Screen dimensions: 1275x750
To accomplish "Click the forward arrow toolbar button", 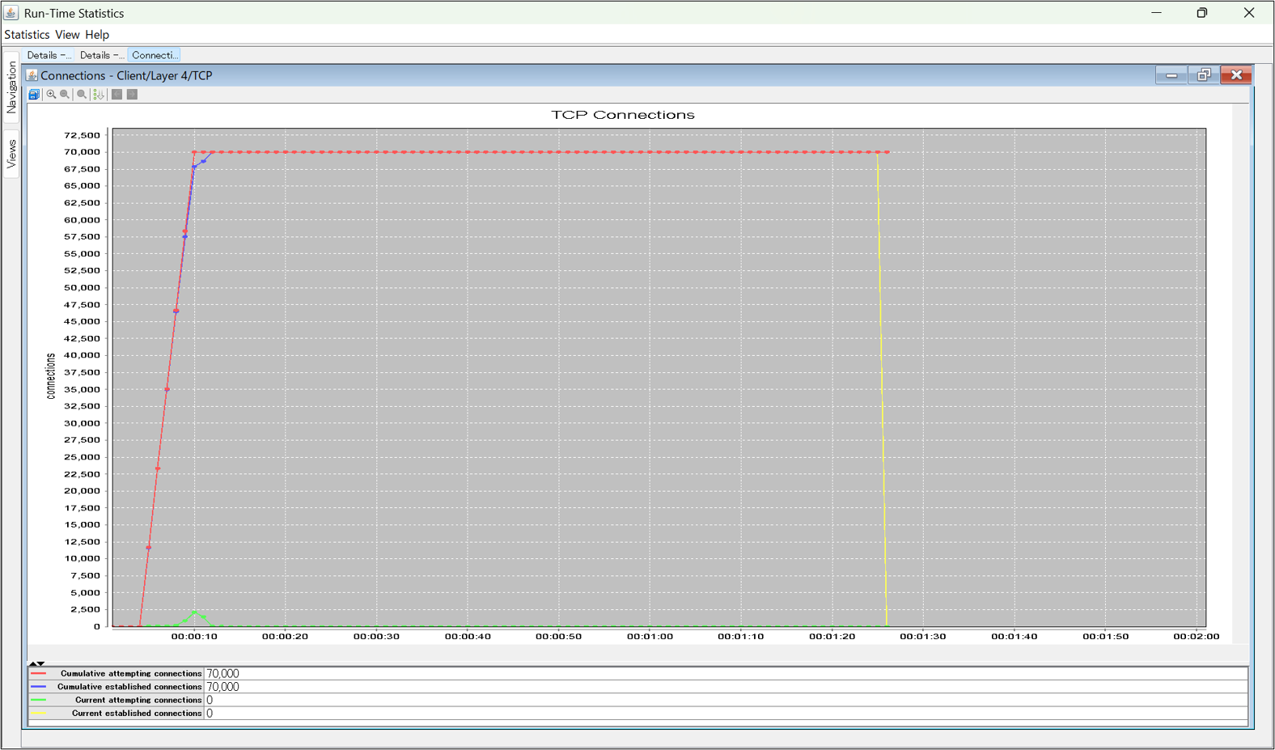I will coord(133,95).
